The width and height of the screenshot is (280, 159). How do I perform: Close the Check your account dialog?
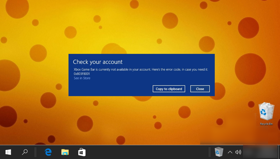pos(200,89)
